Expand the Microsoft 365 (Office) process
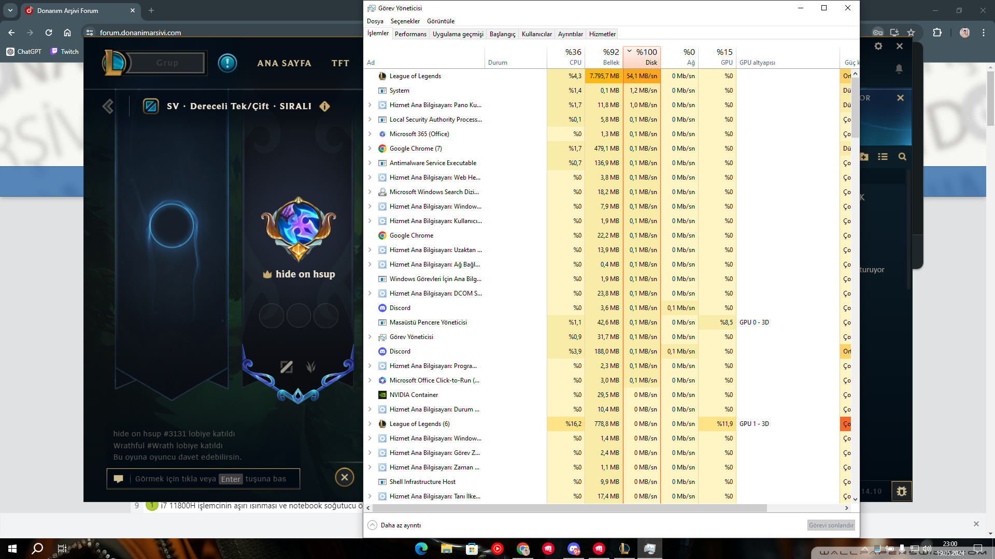The height and width of the screenshot is (559, 995). 370,134
